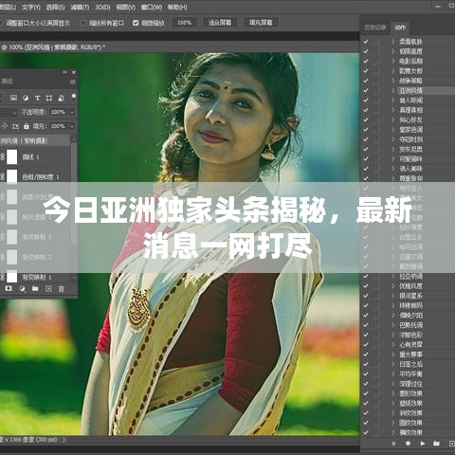Click the new group folder icon in Layers
The width and height of the screenshot is (455, 455).
pos(35,288)
